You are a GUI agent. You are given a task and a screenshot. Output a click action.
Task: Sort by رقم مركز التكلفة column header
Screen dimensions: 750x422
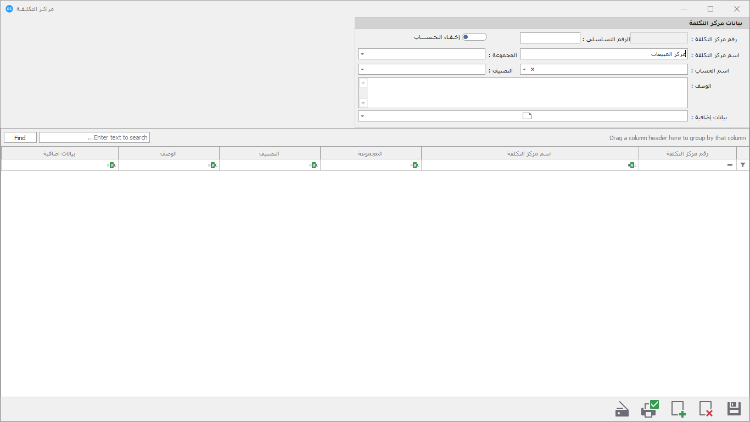[x=688, y=153]
